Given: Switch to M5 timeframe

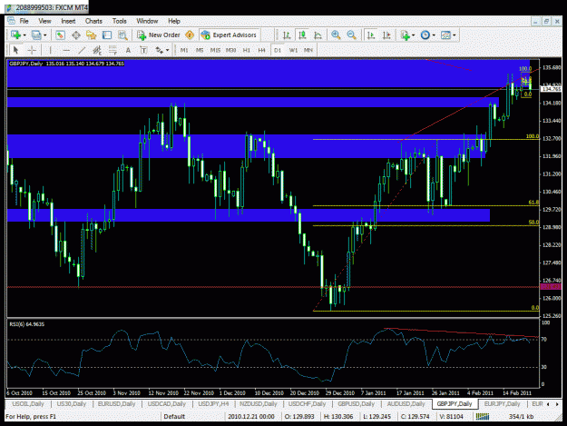Looking at the screenshot, I should pyautogui.click(x=200, y=50).
